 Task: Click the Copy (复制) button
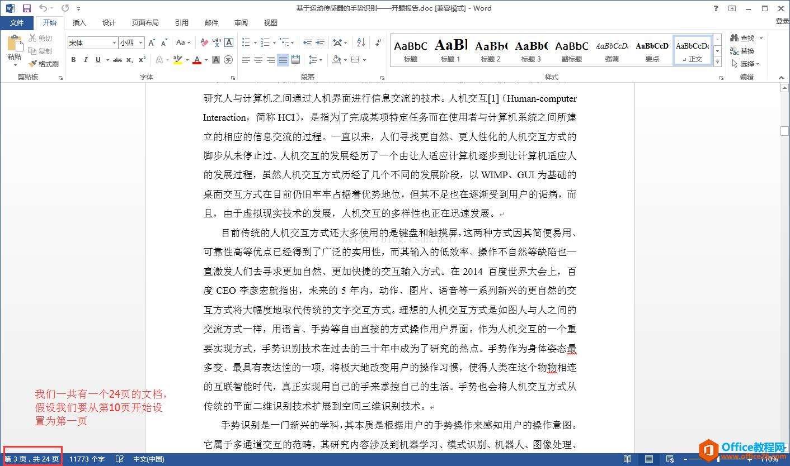coord(41,51)
